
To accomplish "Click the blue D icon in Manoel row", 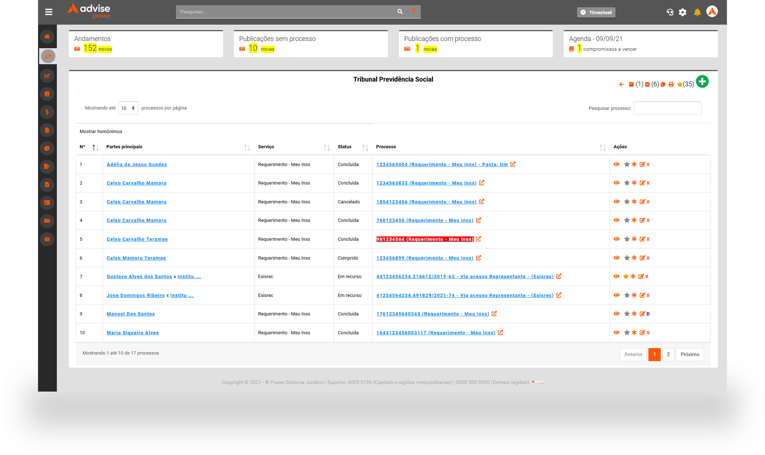I will click(x=648, y=314).
